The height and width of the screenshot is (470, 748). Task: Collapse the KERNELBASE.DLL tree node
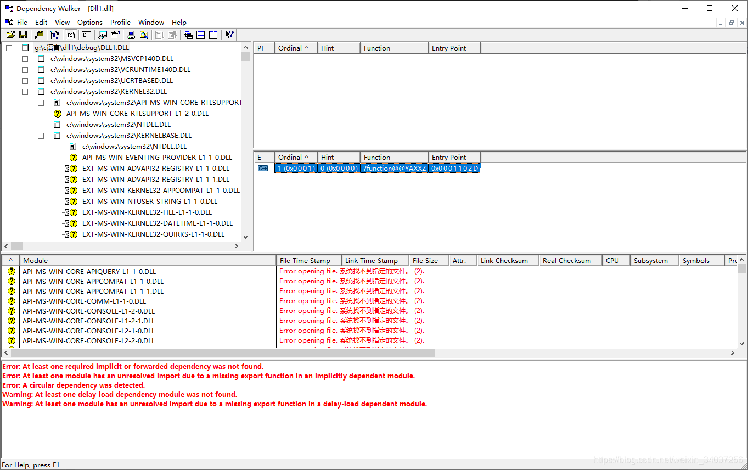click(x=41, y=136)
